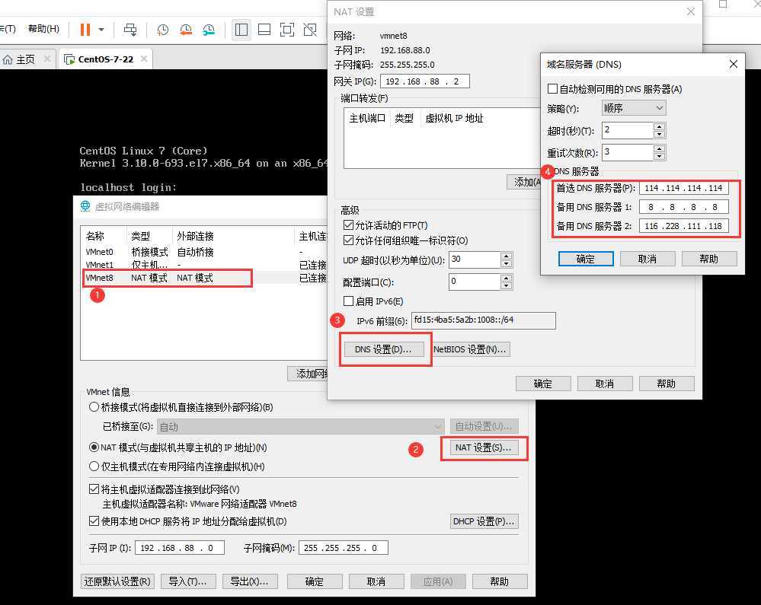Image resolution: width=761 pixels, height=605 pixels.
Task: Open the 已桥接至 dropdown
Action: (300, 427)
